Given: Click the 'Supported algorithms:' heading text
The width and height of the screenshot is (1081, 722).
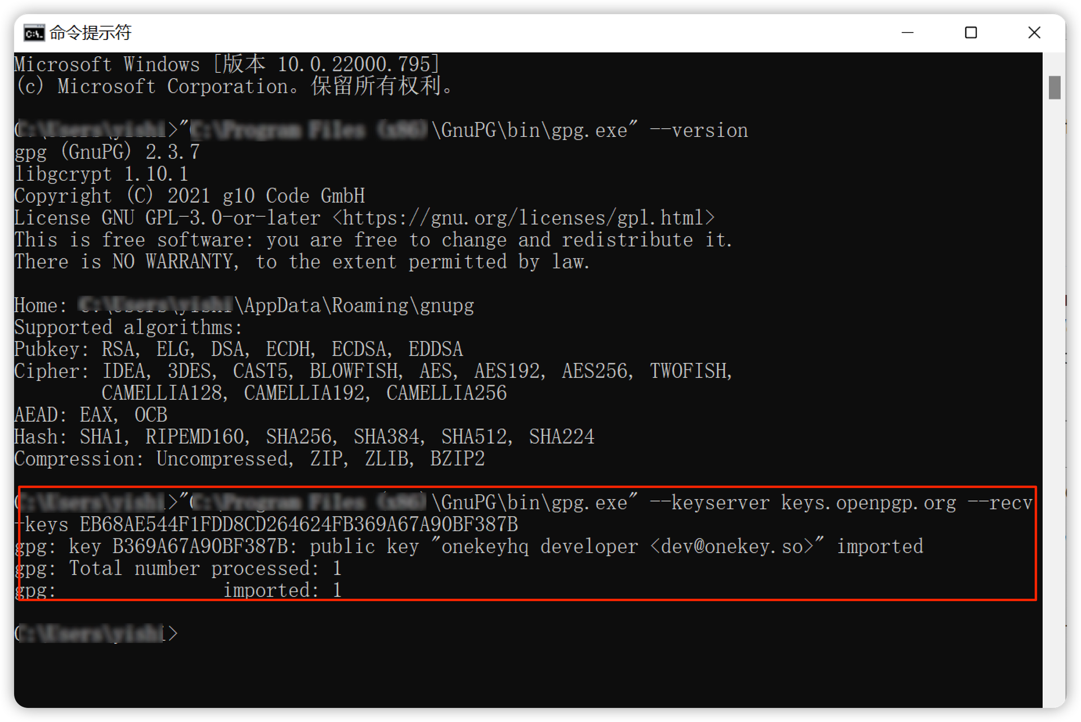Looking at the screenshot, I should tap(128, 328).
